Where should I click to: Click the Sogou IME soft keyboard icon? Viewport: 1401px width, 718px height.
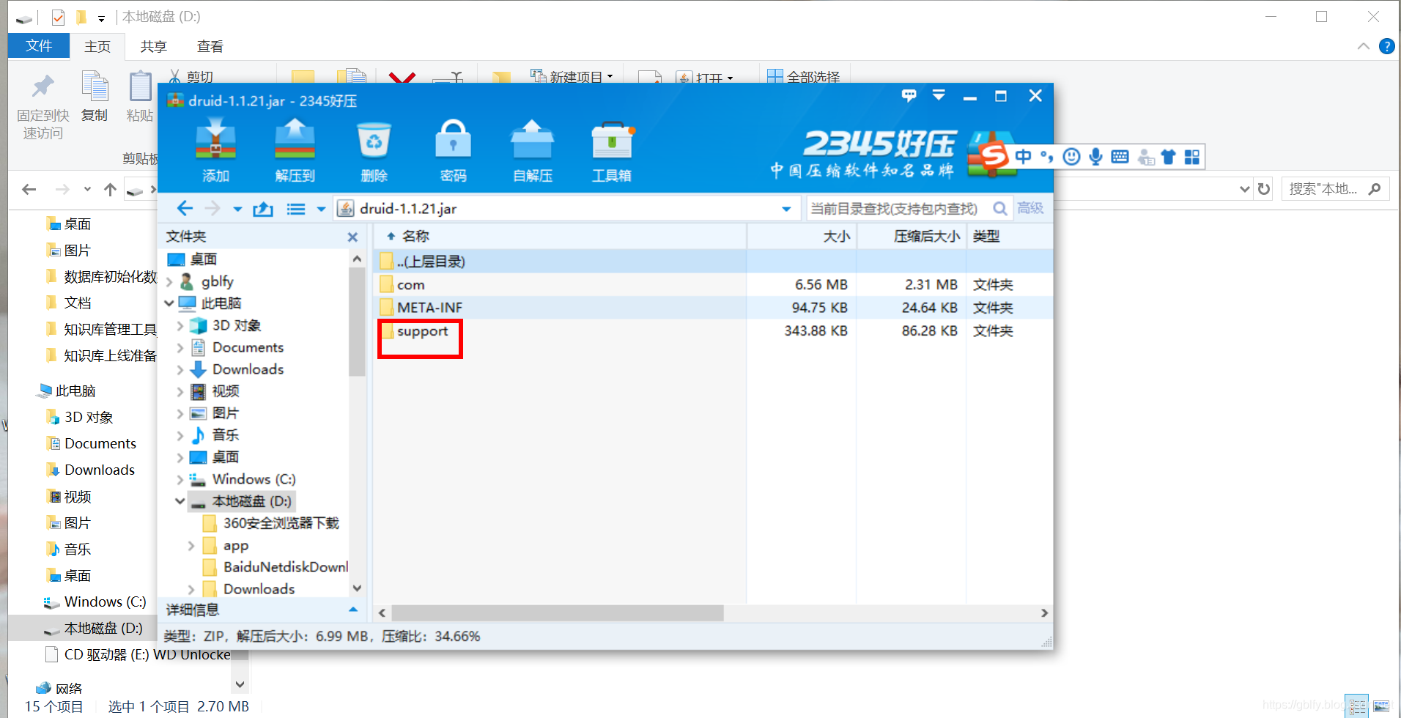point(1120,157)
